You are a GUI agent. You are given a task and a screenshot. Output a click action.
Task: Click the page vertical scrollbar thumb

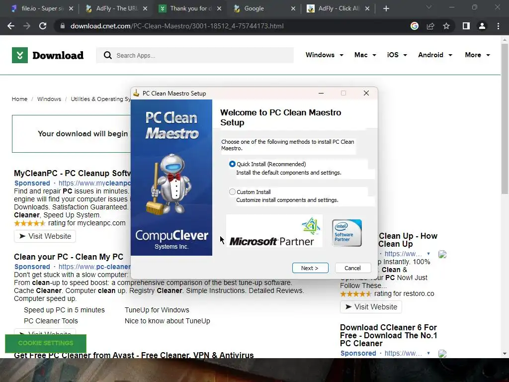coord(505,118)
